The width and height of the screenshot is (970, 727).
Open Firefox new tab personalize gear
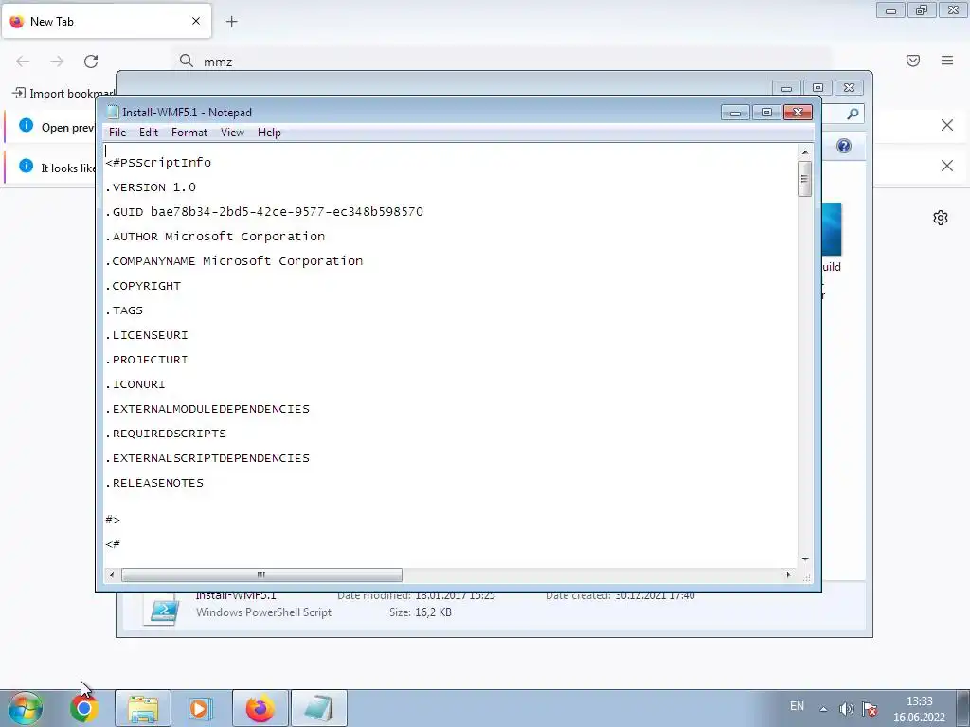coord(941,218)
